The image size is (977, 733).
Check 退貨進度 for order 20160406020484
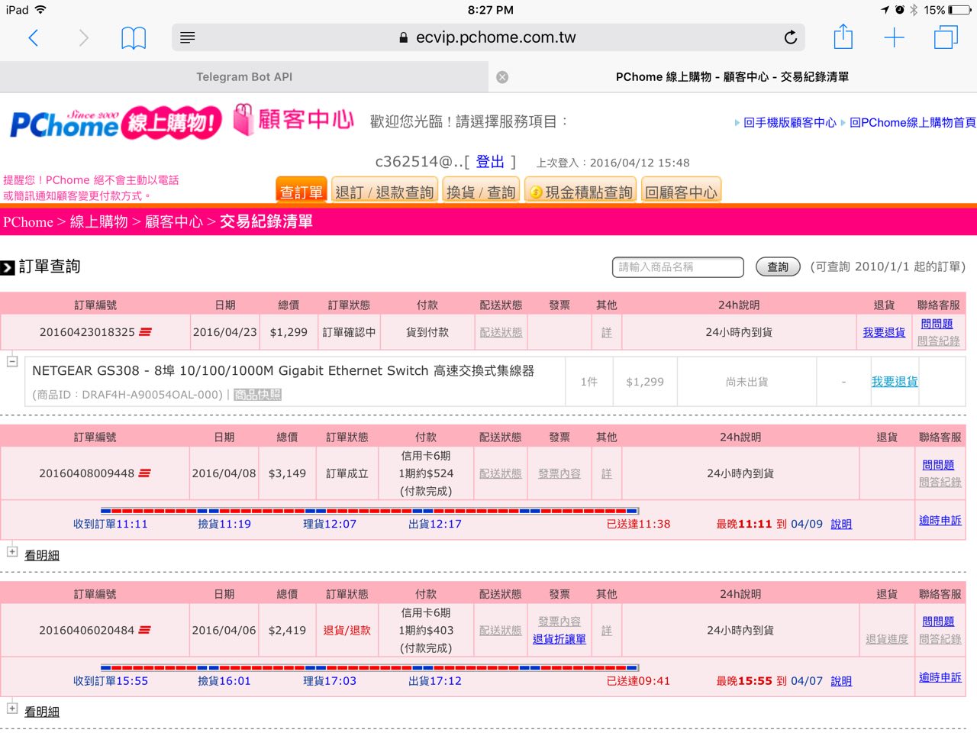[x=887, y=640]
